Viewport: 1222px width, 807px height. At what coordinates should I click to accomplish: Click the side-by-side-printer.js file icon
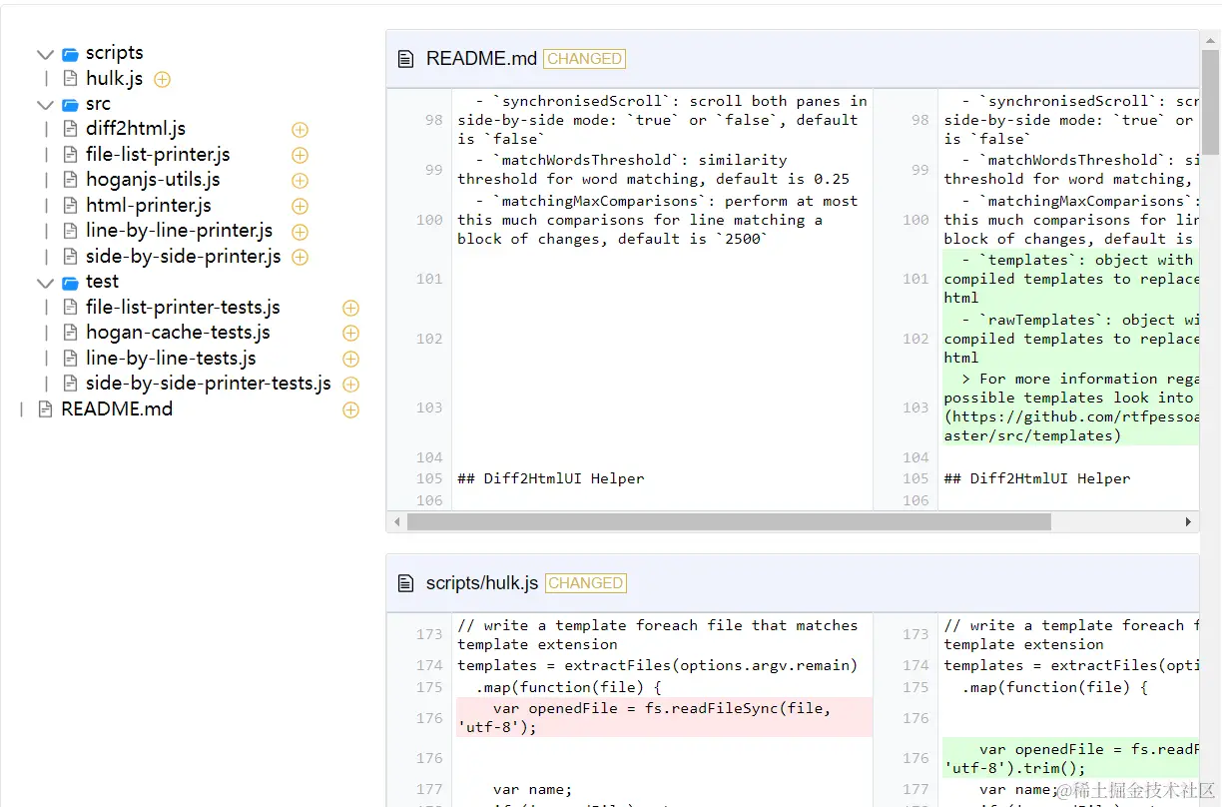70,257
